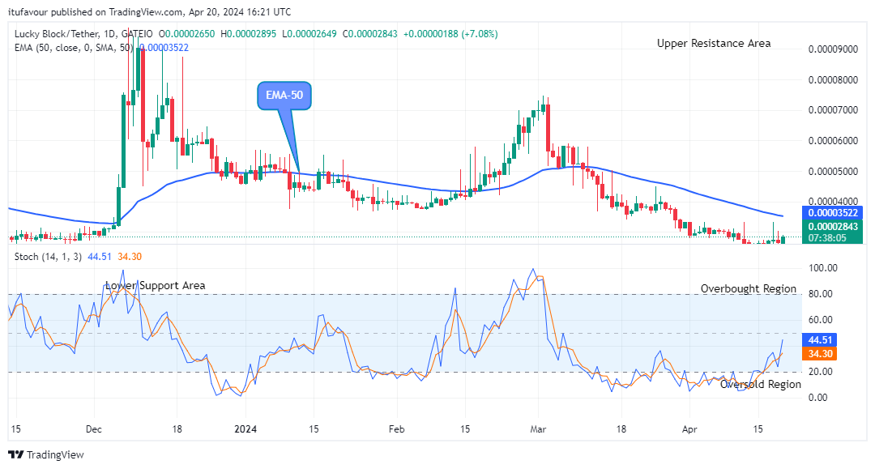Click the blue 0.00003522 EMA price label
The width and height of the screenshot is (875, 469).
833,212
